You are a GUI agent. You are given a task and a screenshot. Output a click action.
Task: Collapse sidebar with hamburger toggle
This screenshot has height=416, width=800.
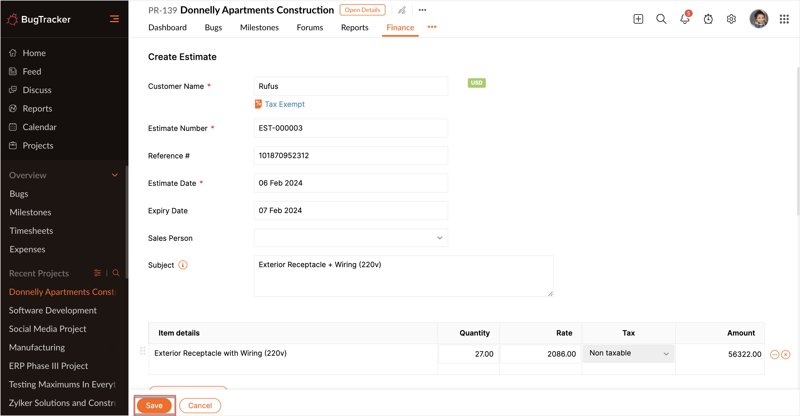114,19
